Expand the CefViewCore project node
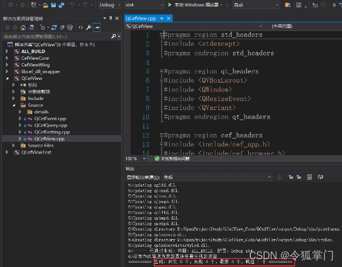 (x=7, y=58)
